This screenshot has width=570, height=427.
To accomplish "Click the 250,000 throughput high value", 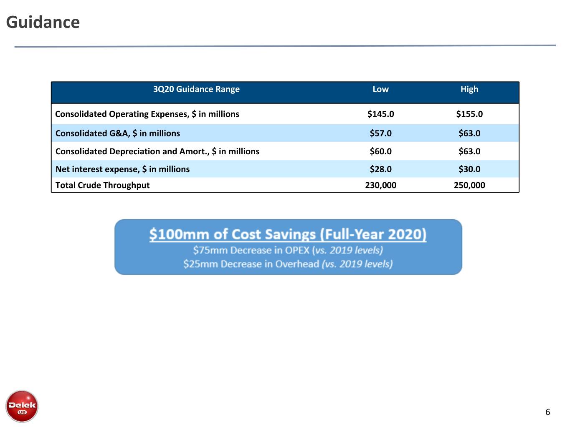I will pyautogui.click(x=469, y=185).
